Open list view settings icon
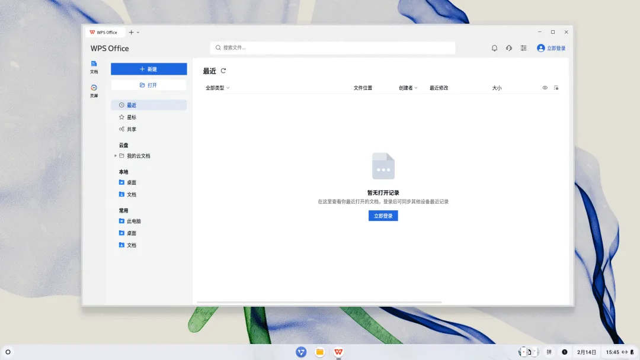 (556, 88)
